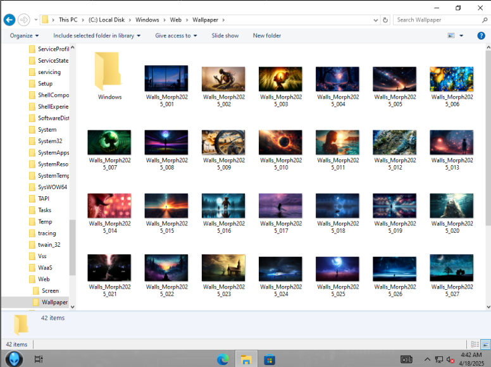The image size is (491, 367).
Task: Select the Tasks folder in tree
Action: (44, 210)
